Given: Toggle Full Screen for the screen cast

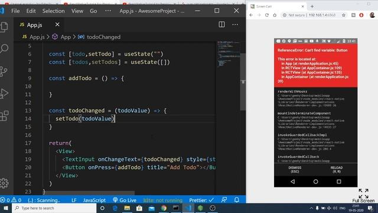Looking at the screenshot, I should click(363, 196).
